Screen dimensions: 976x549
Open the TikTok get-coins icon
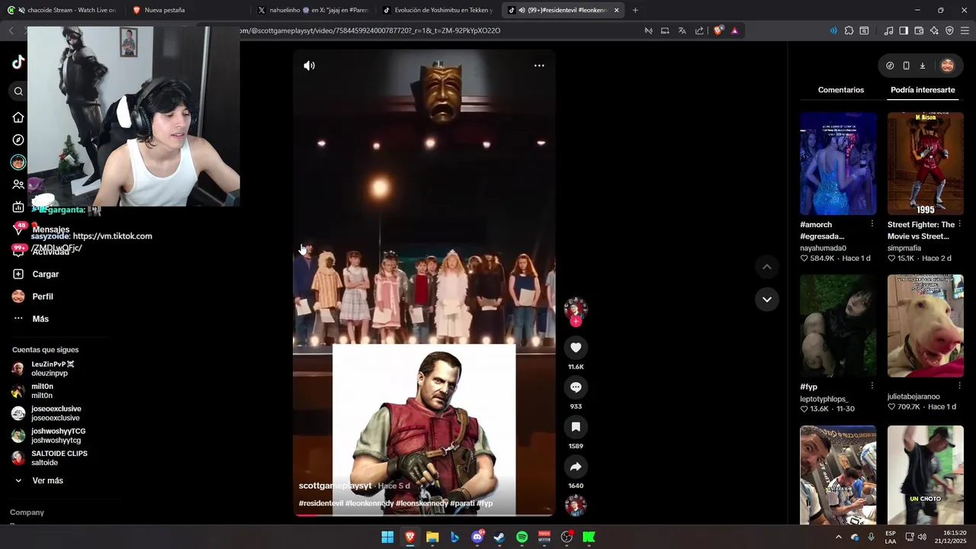pyautogui.click(x=890, y=66)
